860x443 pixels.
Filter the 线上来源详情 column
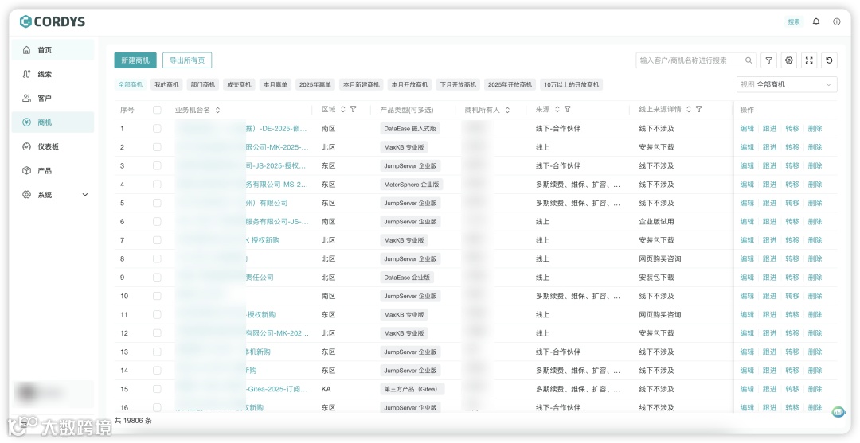pyautogui.click(x=699, y=110)
